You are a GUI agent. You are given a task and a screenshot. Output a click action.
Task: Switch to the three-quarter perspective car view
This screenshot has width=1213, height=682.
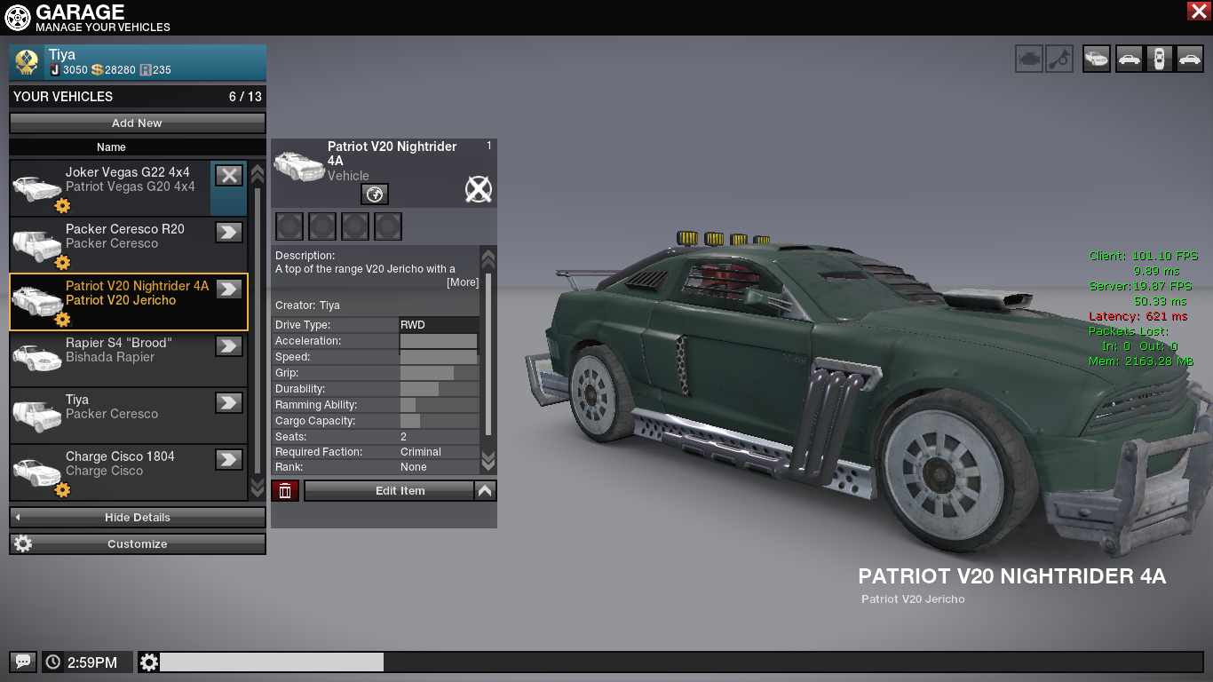1097,59
